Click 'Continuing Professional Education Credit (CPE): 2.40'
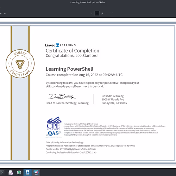The width and height of the screenshot is (176, 176). click(71, 152)
